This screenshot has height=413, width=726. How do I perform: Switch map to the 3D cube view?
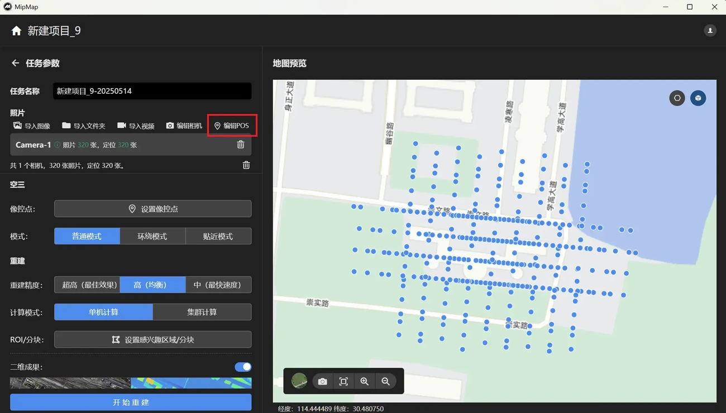pos(698,98)
